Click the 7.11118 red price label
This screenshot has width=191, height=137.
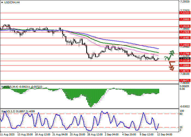(185, 61)
